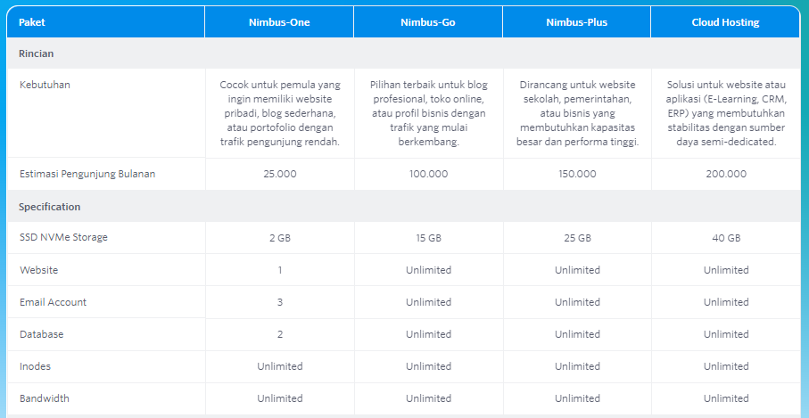Click Nimbus-One's Unlimited in the Inodes row

[x=280, y=366]
